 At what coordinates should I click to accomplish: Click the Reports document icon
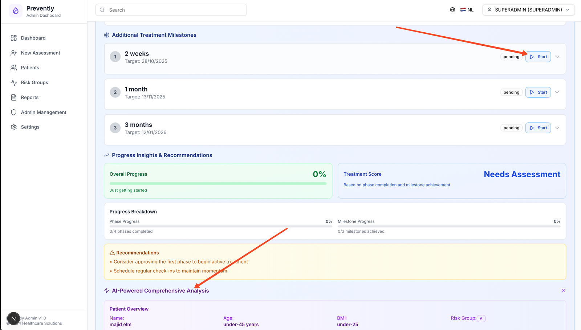(13, 97)
